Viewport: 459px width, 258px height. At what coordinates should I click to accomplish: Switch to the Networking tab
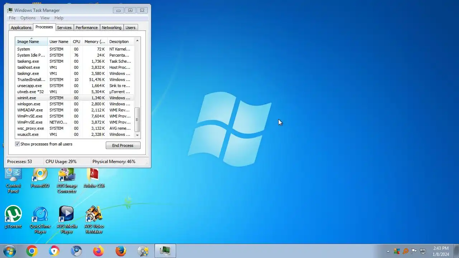(x=112, y=28)
